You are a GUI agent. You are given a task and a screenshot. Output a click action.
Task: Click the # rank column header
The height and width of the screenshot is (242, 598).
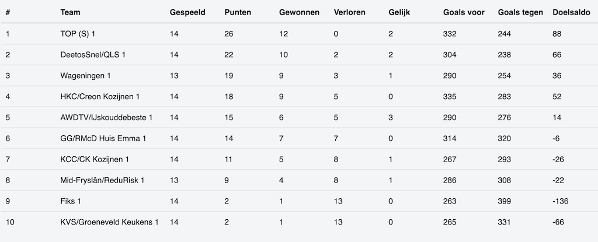(8, 12)
